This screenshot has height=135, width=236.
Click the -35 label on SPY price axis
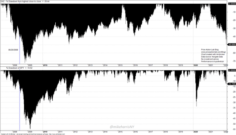coord(234,108)
